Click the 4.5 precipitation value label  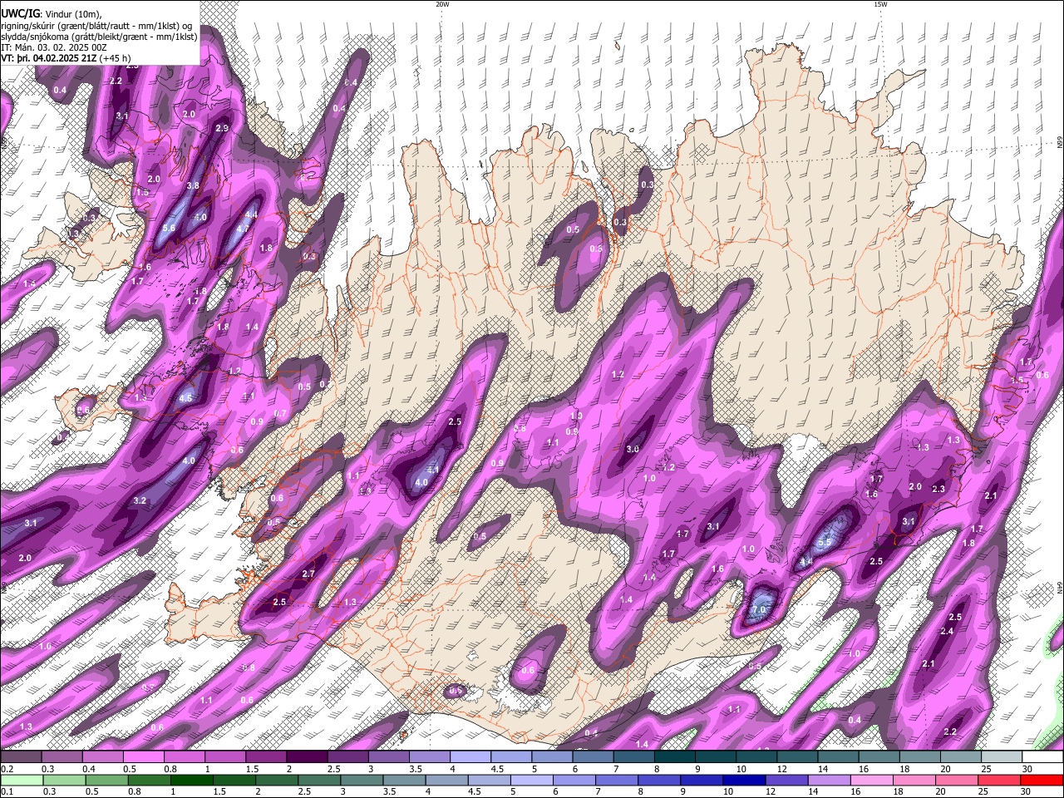coord(185,398)
